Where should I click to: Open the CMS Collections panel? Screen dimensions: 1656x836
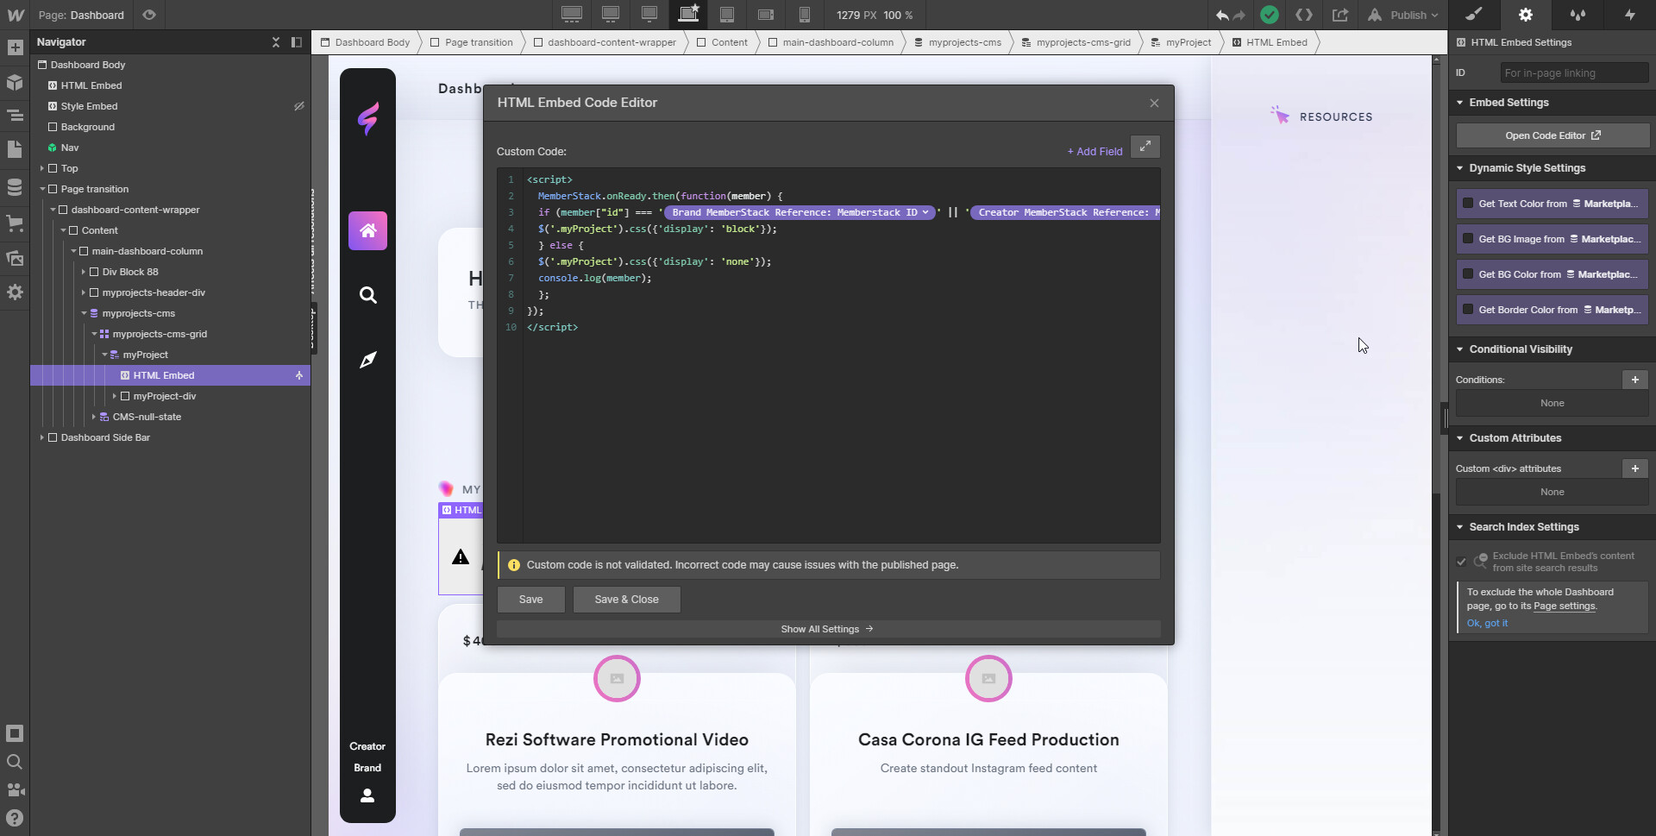tap(15, 187)
